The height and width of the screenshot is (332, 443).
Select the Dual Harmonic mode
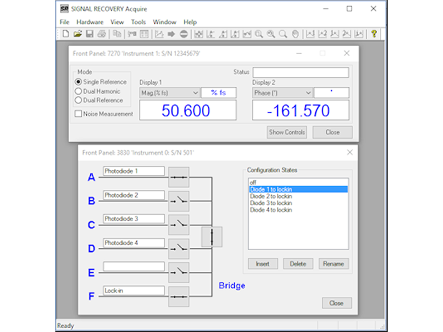[x=79, y=91]
